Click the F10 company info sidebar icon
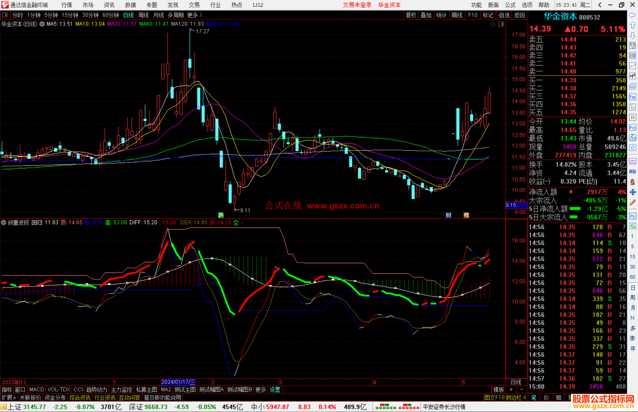The height and width of the screenshot is (412, 638). point(632,97)
